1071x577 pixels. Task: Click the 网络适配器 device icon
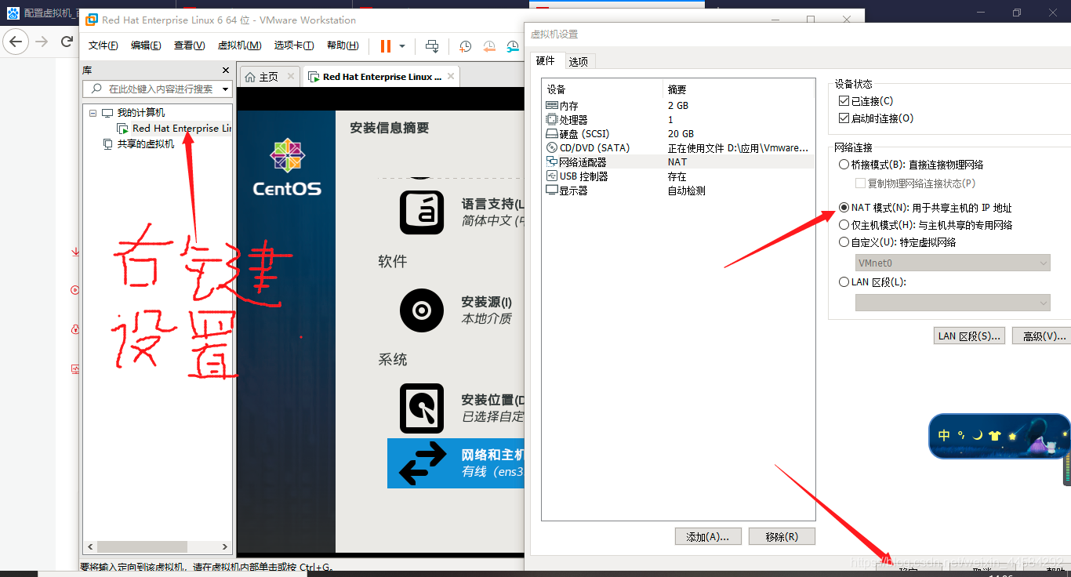pyautogui.click(x=552, y=161)
